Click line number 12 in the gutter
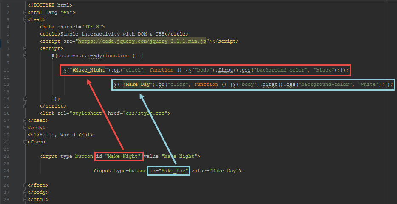Image resolution: width=397 pixels, height=204 pixels. tap(6, 84)
